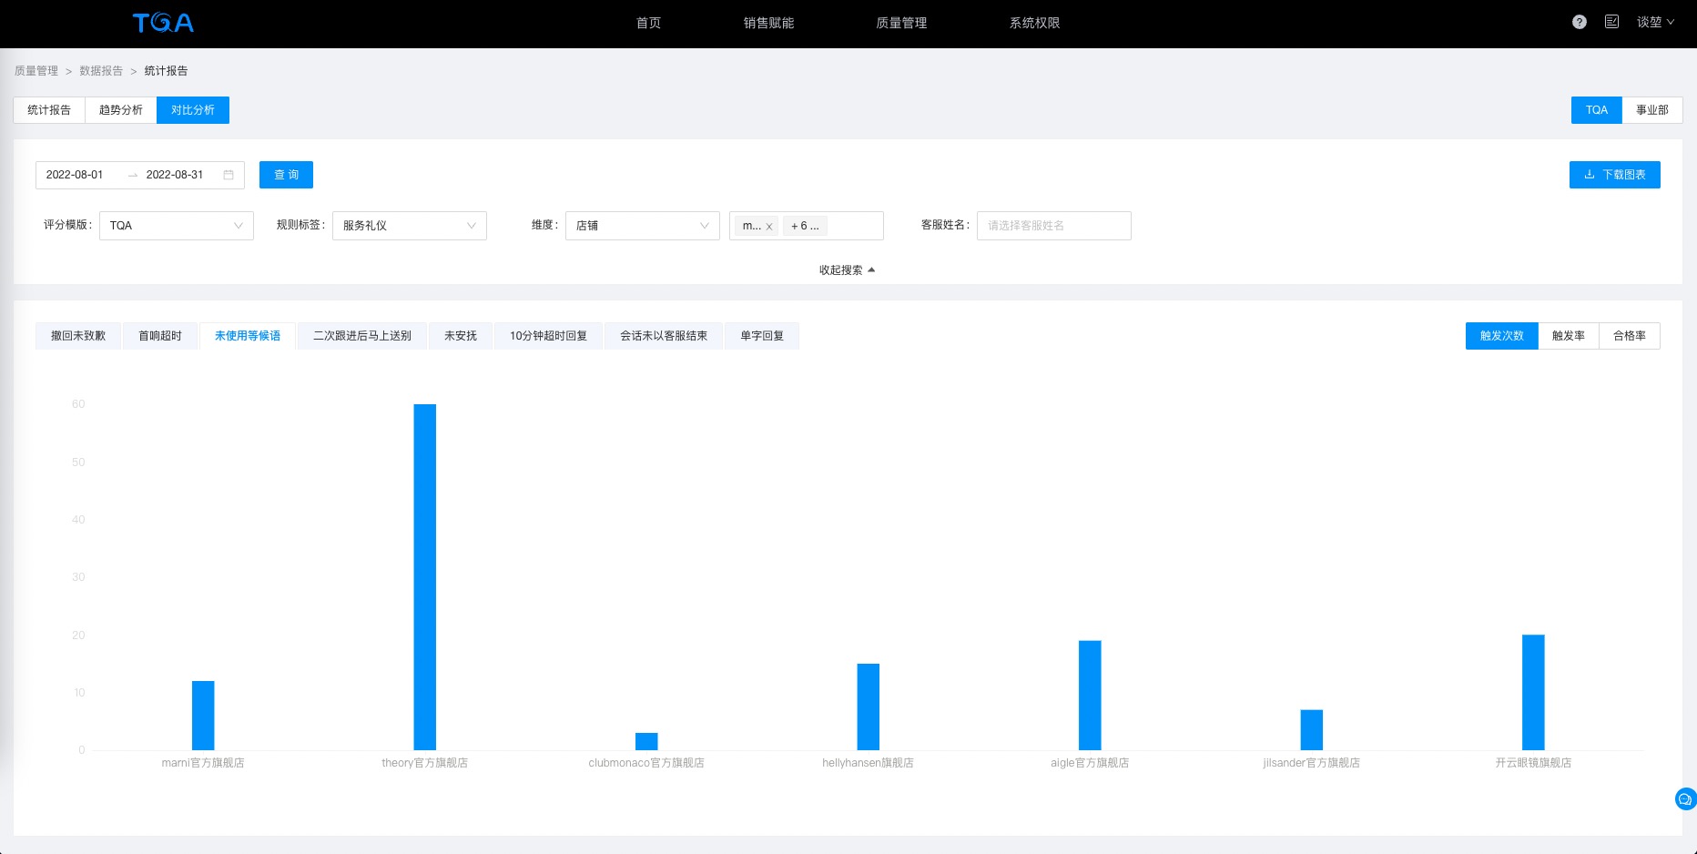Click the jilsander官方旗舰店 bar

(1312, 730)
